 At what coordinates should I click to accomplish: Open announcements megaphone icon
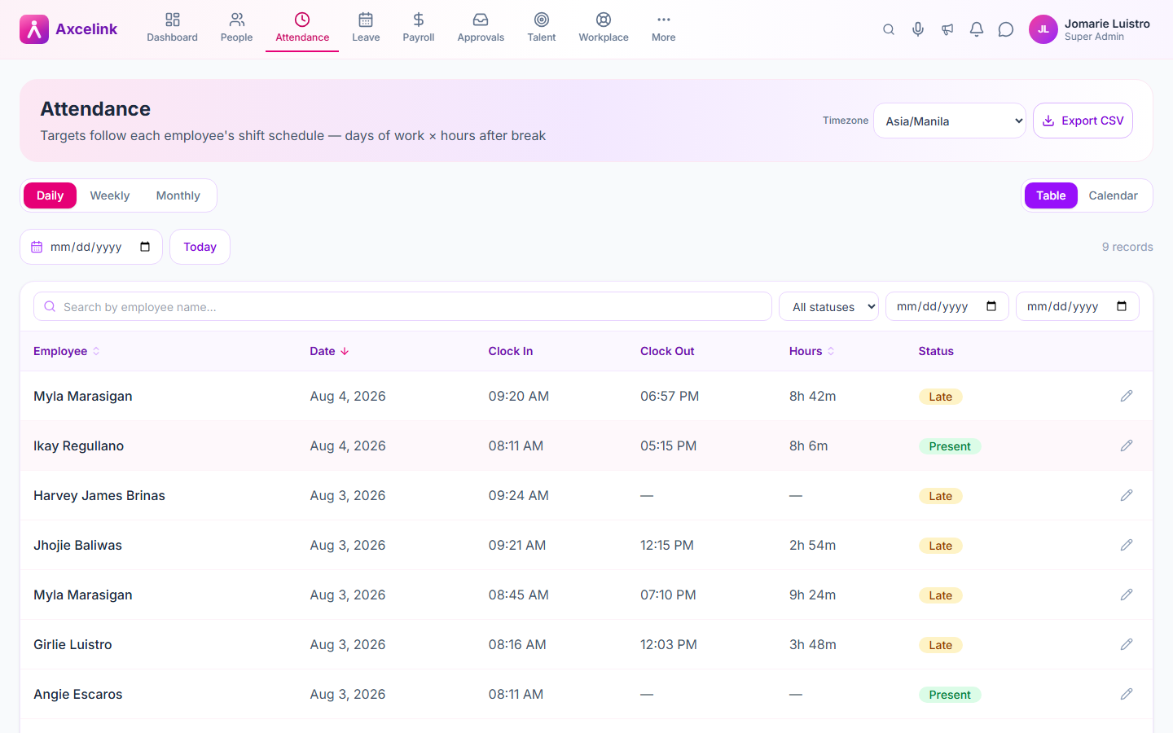click(x=947, y=29)
